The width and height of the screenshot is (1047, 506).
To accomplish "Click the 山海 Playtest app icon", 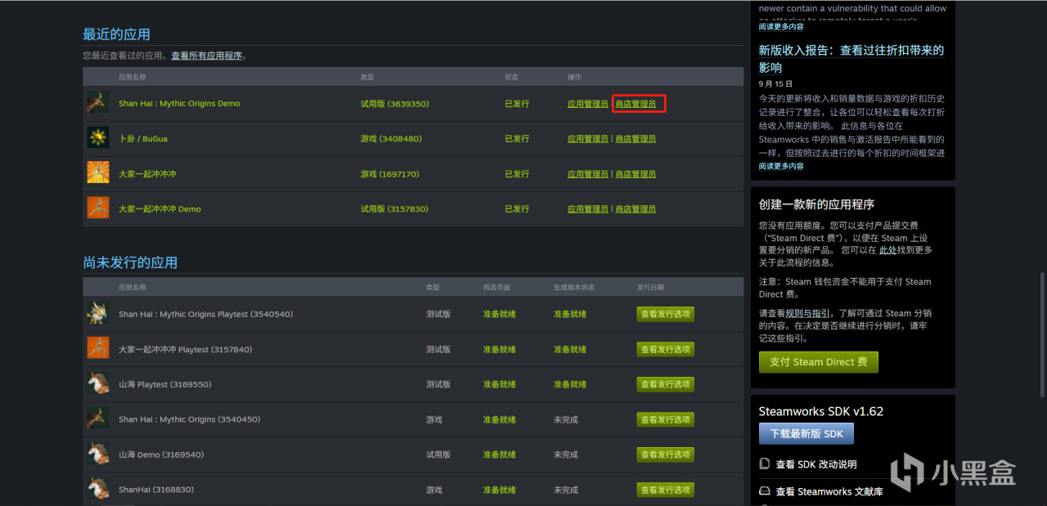I will click(x=98, y=384).
